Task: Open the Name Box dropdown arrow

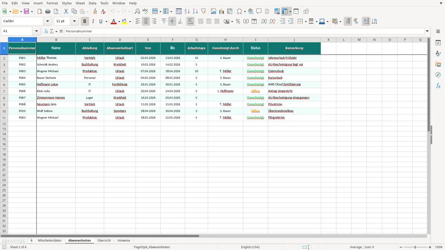Action: [36, 31]
